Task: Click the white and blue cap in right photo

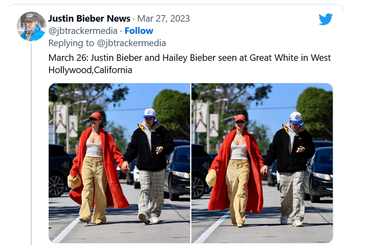Action: coord(296,118)
